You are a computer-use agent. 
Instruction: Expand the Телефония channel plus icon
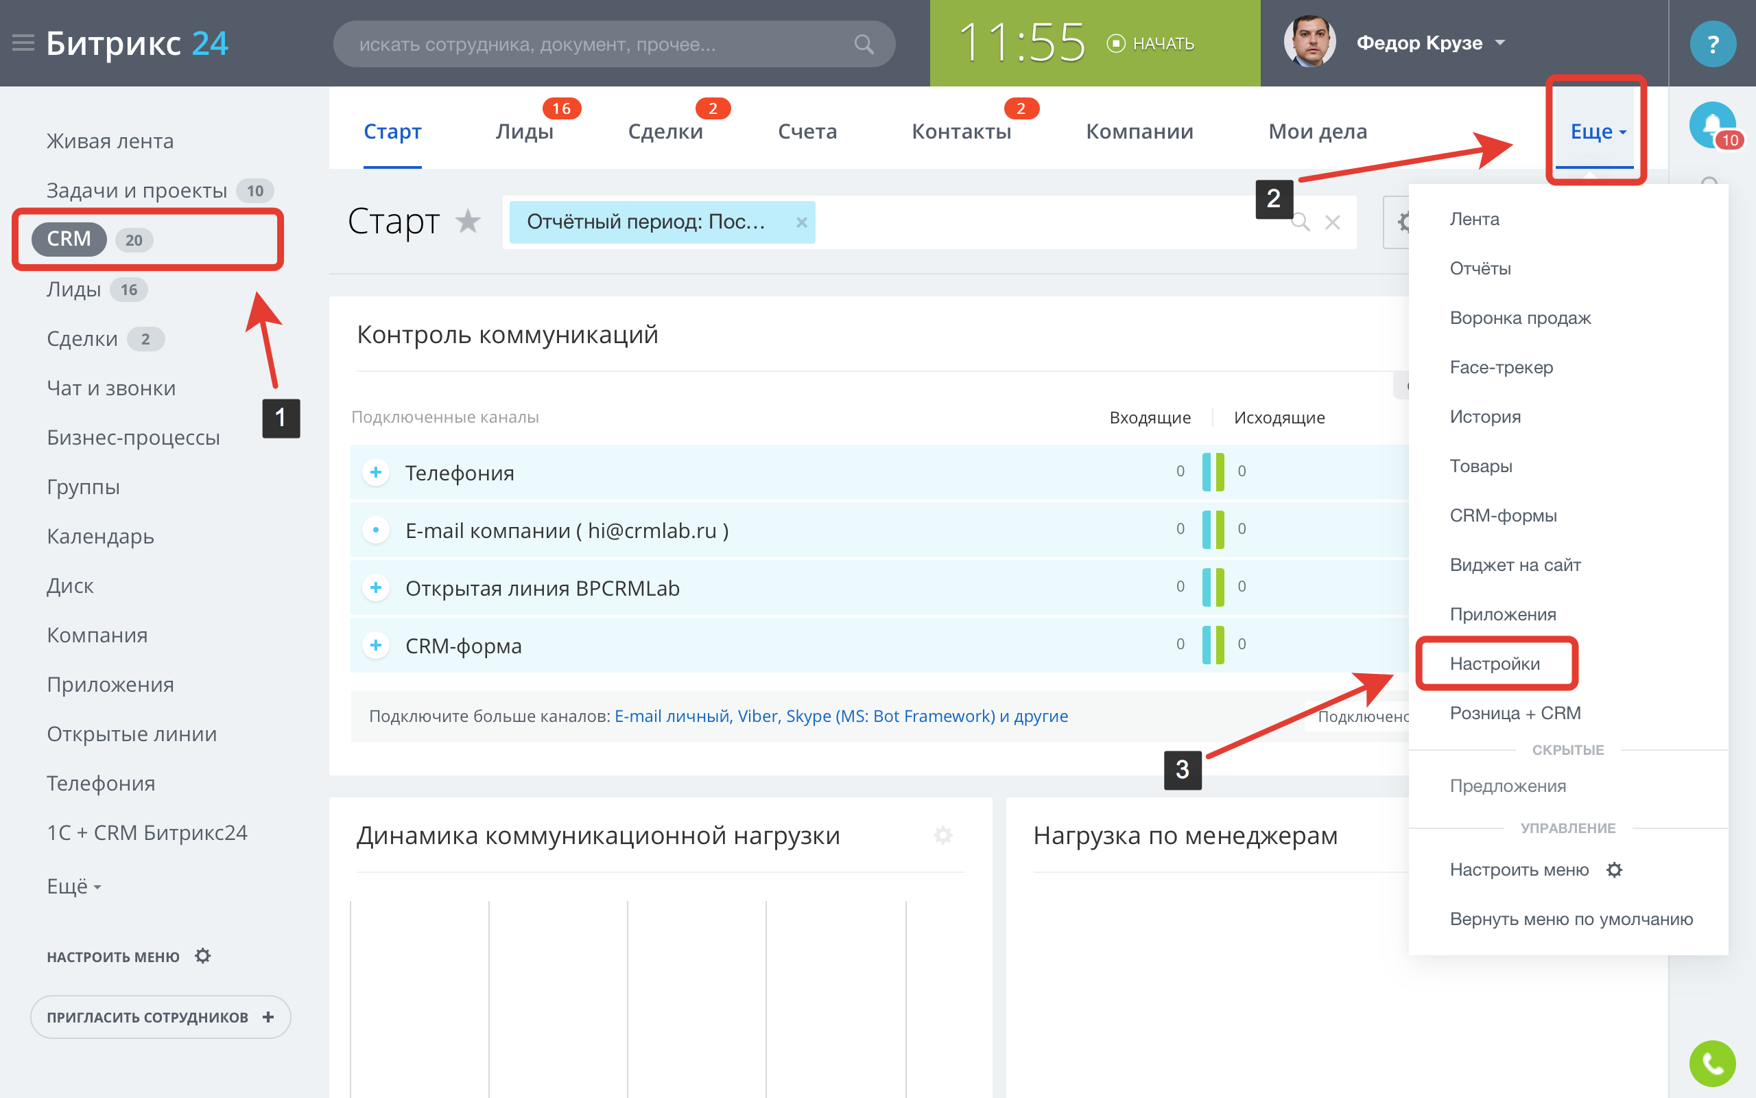click(376, 473)
